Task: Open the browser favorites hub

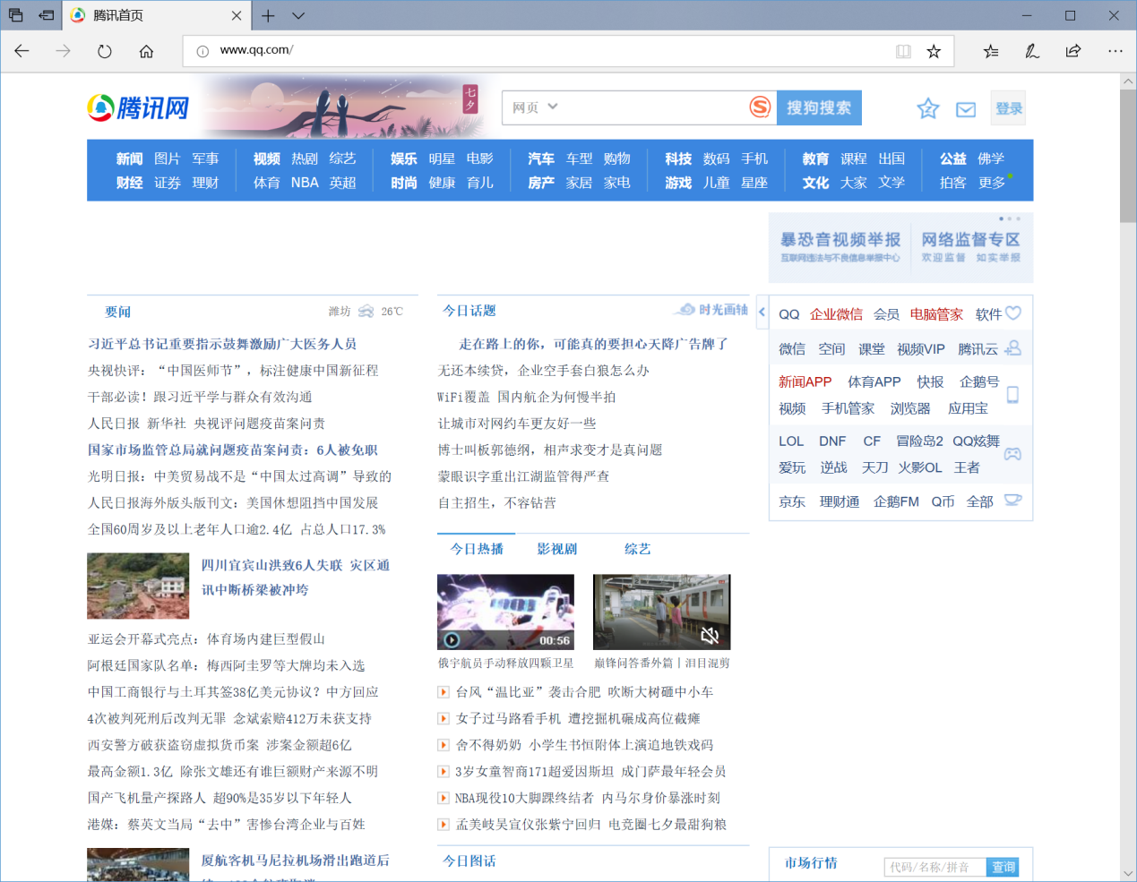Action: [991, 51]
